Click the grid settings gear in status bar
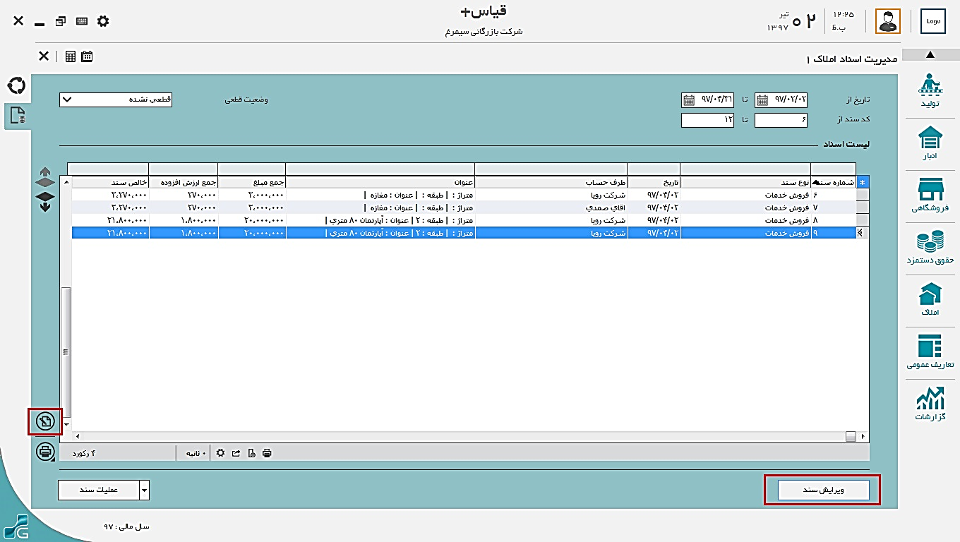Viewport: 960px width, 542px height. point(220,453)
